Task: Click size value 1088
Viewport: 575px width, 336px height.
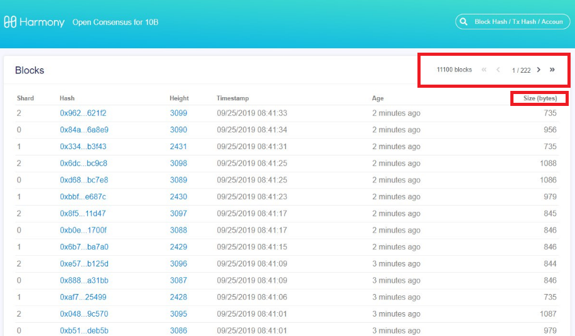Action: pos(548,163)
